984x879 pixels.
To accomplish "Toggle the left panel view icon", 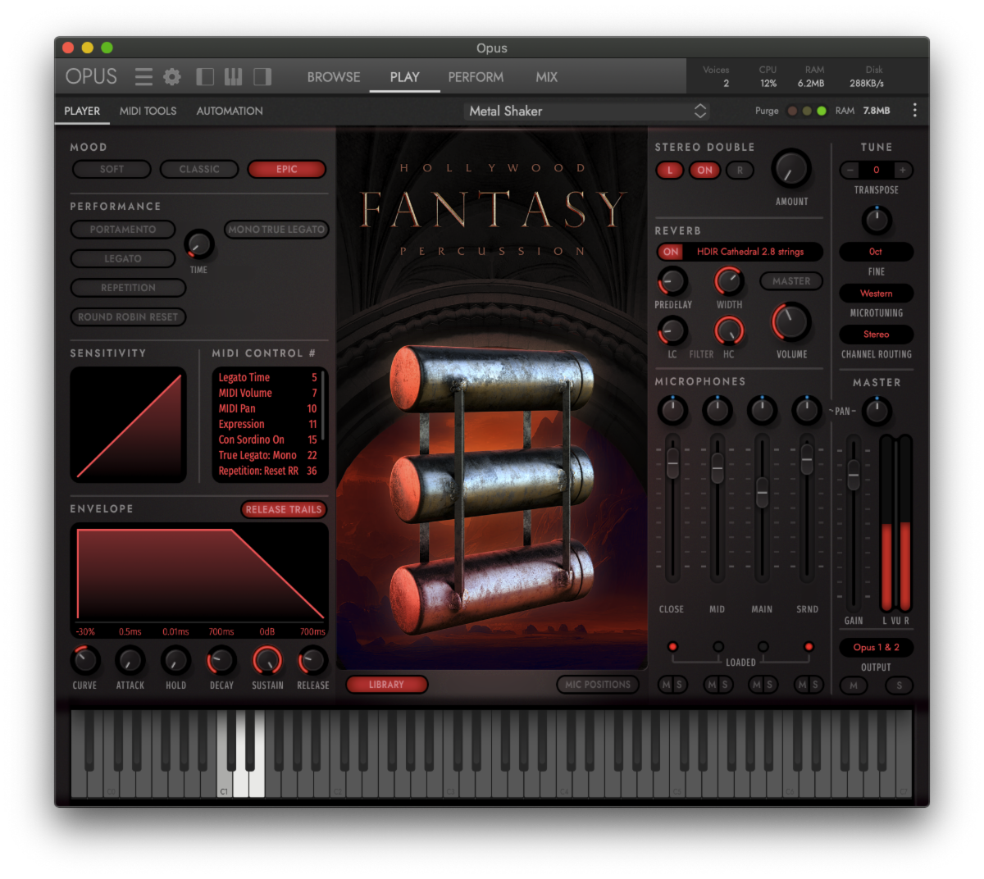I will (x=205, y=77).
